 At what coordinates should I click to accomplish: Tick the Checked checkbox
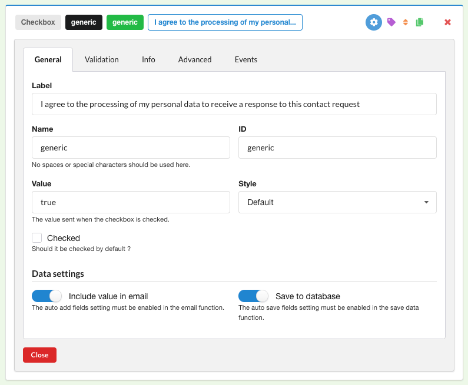37,238
